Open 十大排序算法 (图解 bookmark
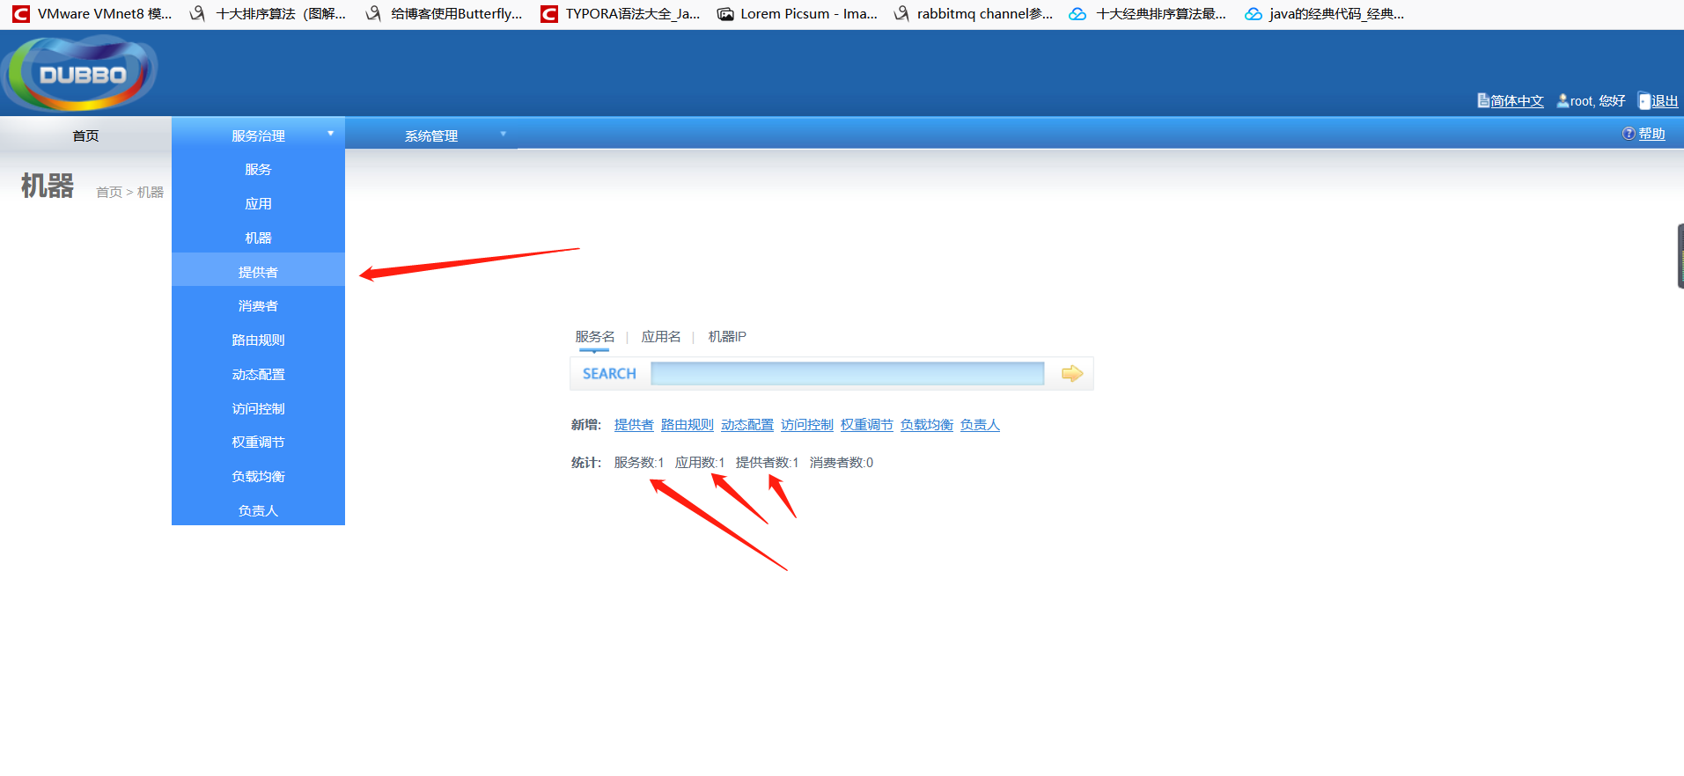The width and height of the screenshot is (1684, 776). point(268,14)
